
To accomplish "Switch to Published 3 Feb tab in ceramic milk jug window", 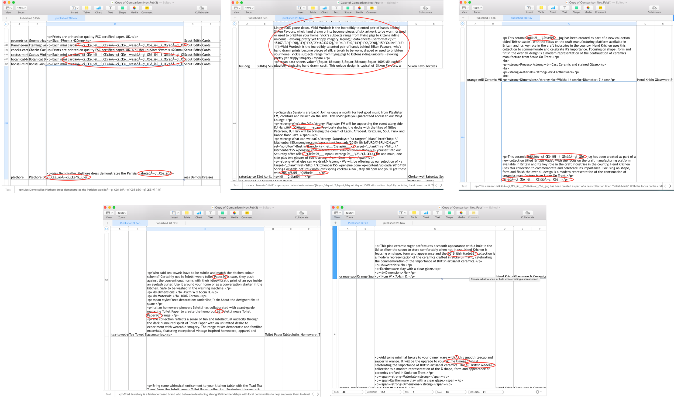I will [x=486, y=18].
